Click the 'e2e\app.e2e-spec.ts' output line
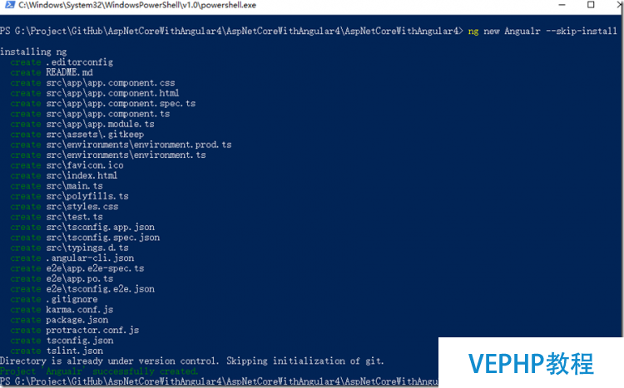Viewport: 624px width, 388px height. 77,268
